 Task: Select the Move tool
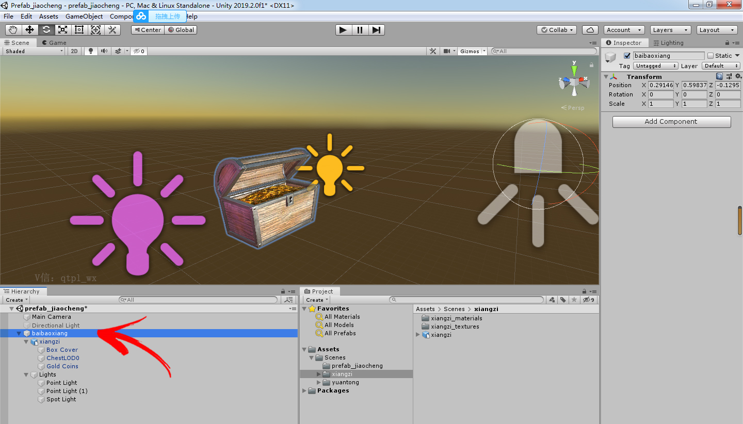[x=30, y=30]
